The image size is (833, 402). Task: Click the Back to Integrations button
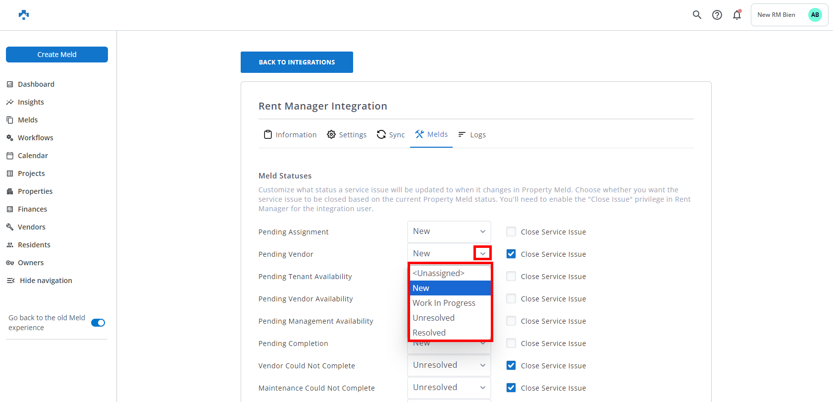(297, 62)
